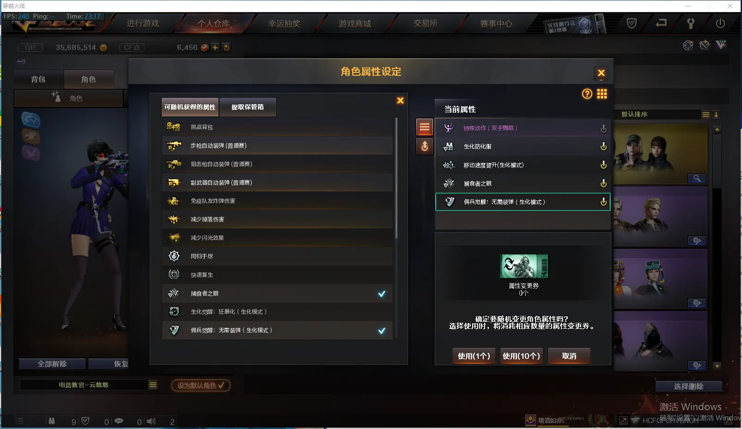Toggle the checkmark on 捕食者之眼 row
This screenshot has height=429, width=742.
pyautogui.click(x=382, y=294)
